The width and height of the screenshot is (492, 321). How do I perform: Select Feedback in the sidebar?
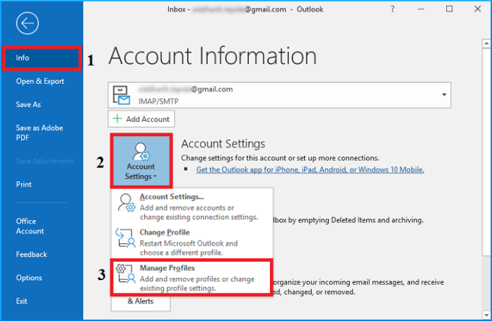32,254
